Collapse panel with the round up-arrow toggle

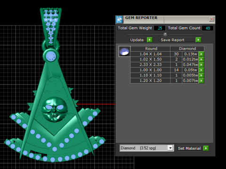tap(165, 34)
